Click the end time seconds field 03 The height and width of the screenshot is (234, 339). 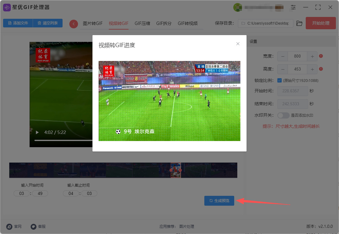(89, 193)
